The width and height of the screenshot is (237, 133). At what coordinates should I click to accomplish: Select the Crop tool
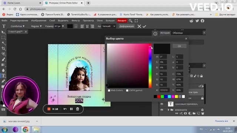3,48
